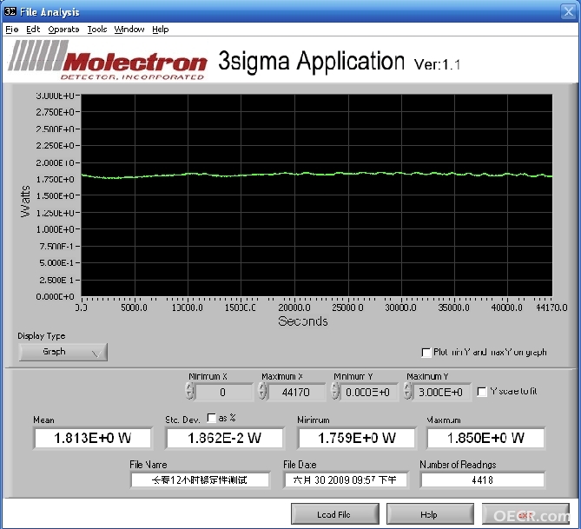Click the Seconds axis title
Screen dimensions: 581x529
(x=303, y=321)
